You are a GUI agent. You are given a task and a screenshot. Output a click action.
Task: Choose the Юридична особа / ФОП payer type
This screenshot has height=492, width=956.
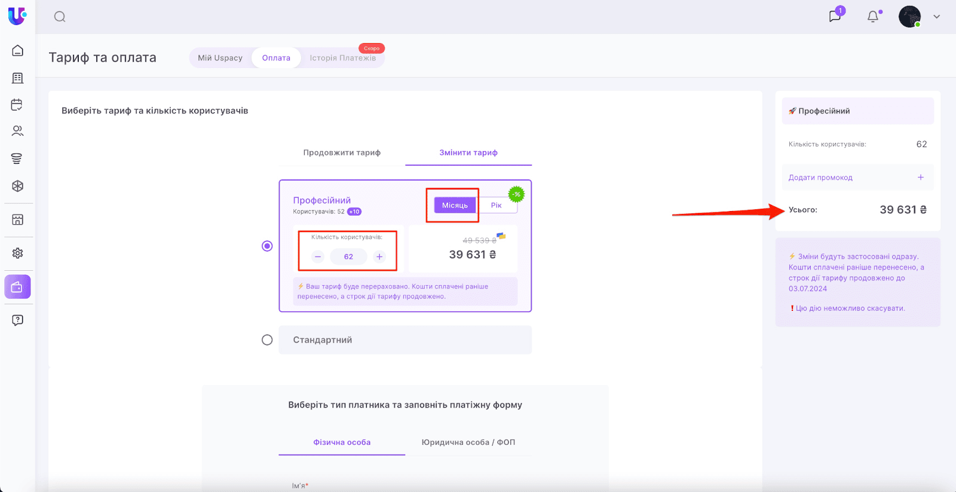[x=468, y=442]
